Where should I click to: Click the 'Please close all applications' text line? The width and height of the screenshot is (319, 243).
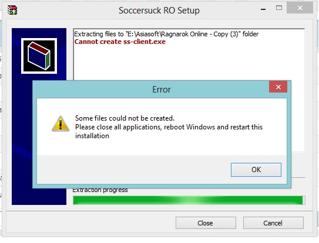tap(169, 127)
